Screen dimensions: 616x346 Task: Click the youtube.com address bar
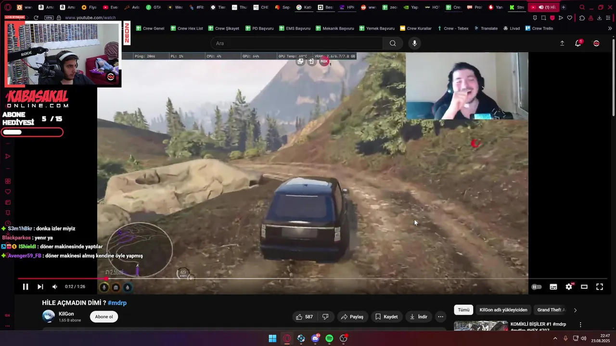tap(90, 18)
